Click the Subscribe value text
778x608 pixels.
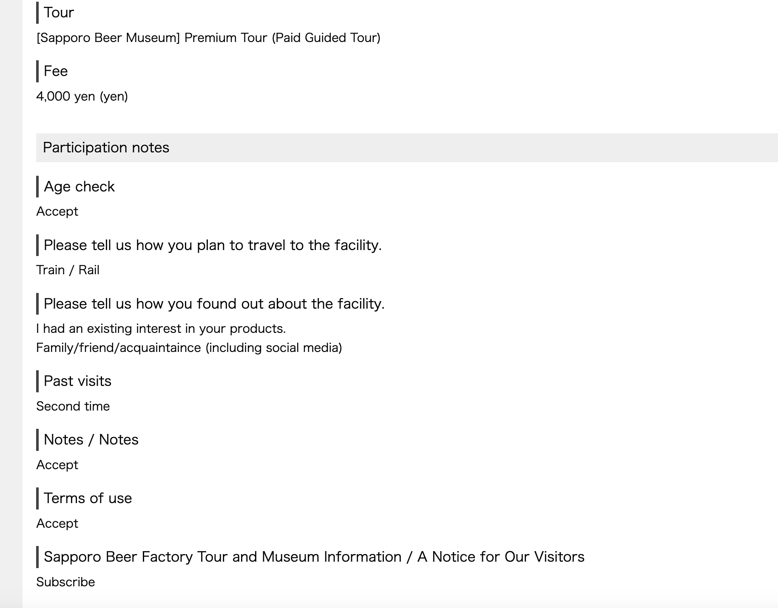[x=65, y=582]
